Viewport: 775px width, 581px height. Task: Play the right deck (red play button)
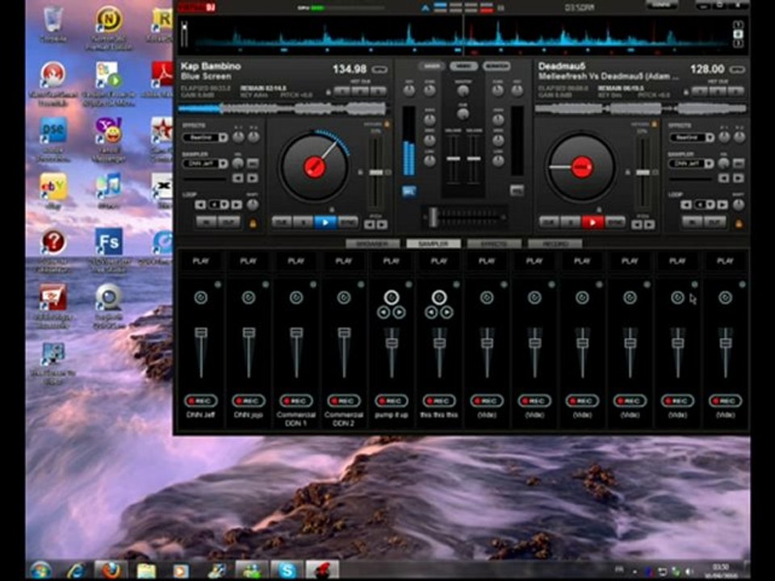point(593,223)
